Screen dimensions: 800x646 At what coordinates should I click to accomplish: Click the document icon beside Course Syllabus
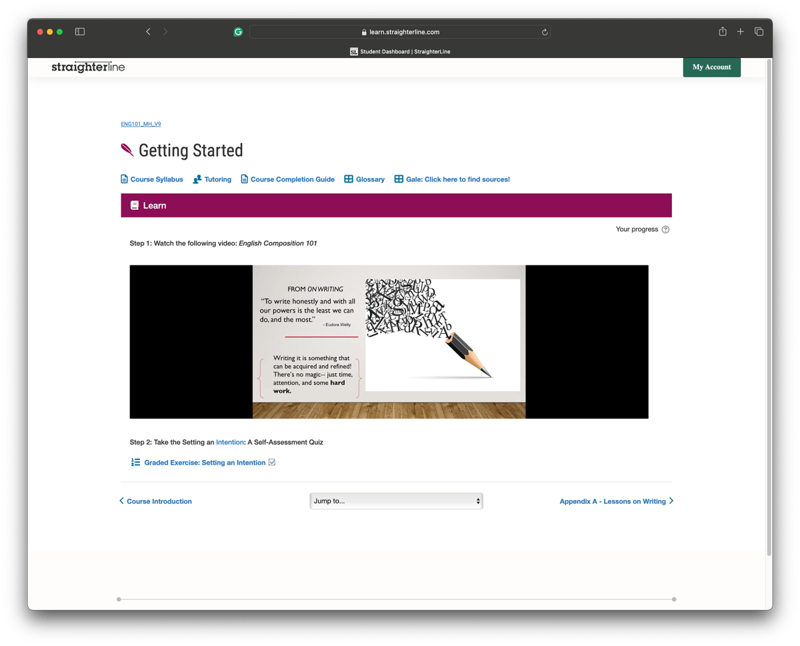click(x=124, y=179)
